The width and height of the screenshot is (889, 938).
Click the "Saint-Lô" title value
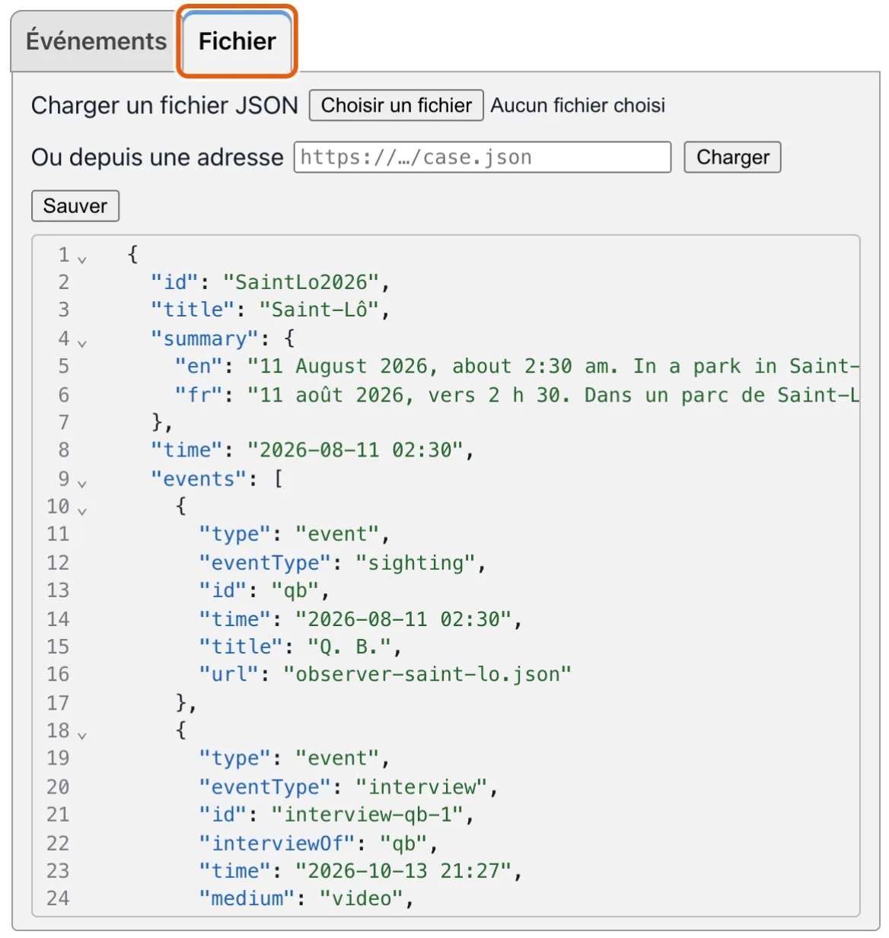(x=319, y=310)
